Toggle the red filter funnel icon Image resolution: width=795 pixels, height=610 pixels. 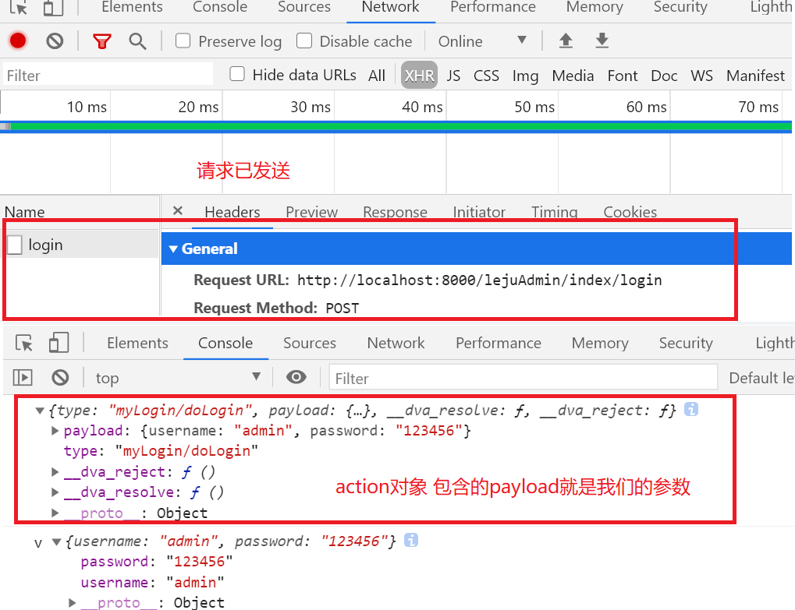(102, 41)
